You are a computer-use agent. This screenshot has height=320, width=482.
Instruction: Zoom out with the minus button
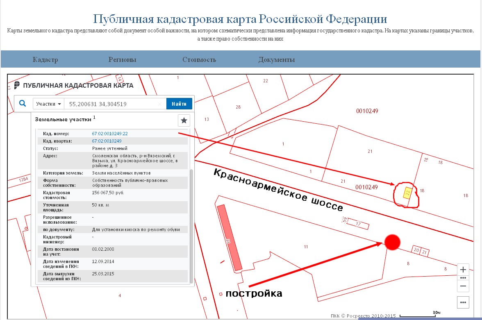point(463,286)
